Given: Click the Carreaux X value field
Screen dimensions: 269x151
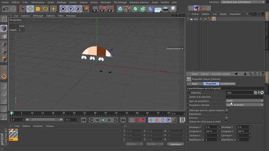Looking at the screenshot, I should (x=211, y=135).
